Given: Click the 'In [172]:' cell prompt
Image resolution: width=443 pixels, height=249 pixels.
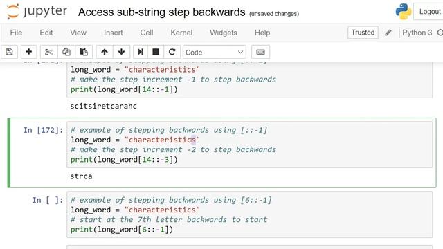Looking at the screenshot, I should pos(43,130).
